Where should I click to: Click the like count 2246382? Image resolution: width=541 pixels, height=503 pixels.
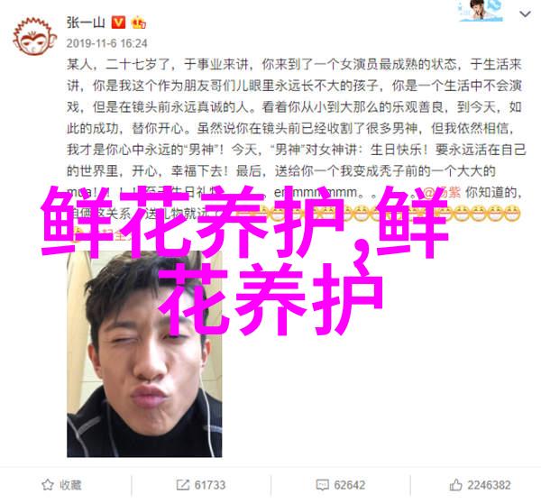tap(490, 485)
